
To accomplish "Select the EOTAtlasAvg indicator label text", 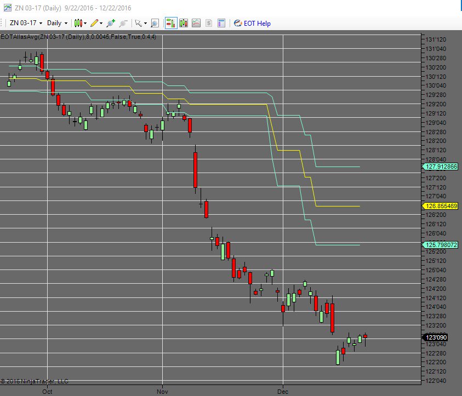I will click(78, 37).
